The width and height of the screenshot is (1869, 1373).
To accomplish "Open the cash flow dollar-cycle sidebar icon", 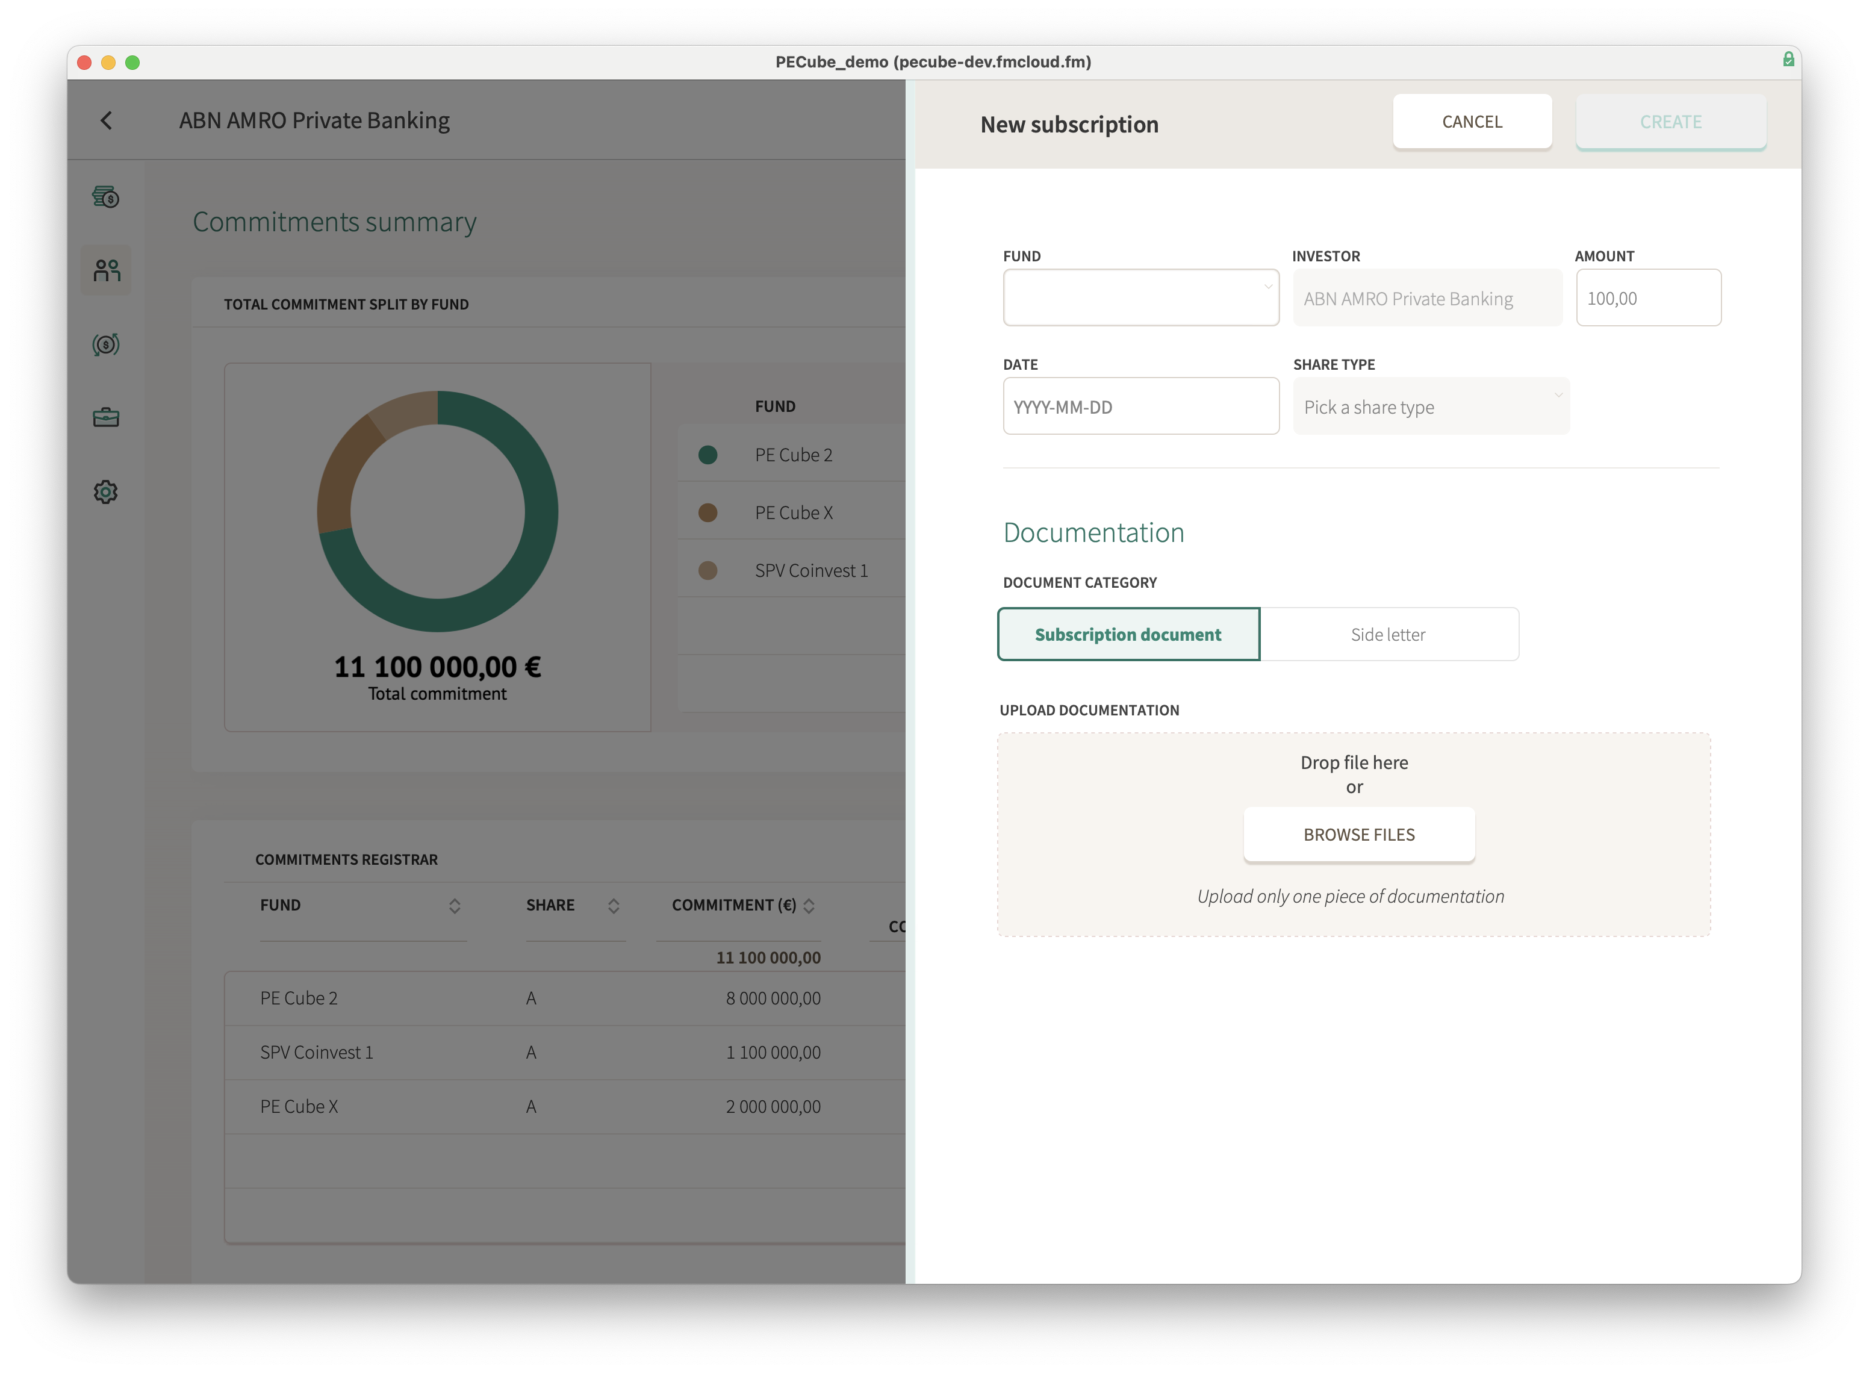I will [x=105, y=344].
